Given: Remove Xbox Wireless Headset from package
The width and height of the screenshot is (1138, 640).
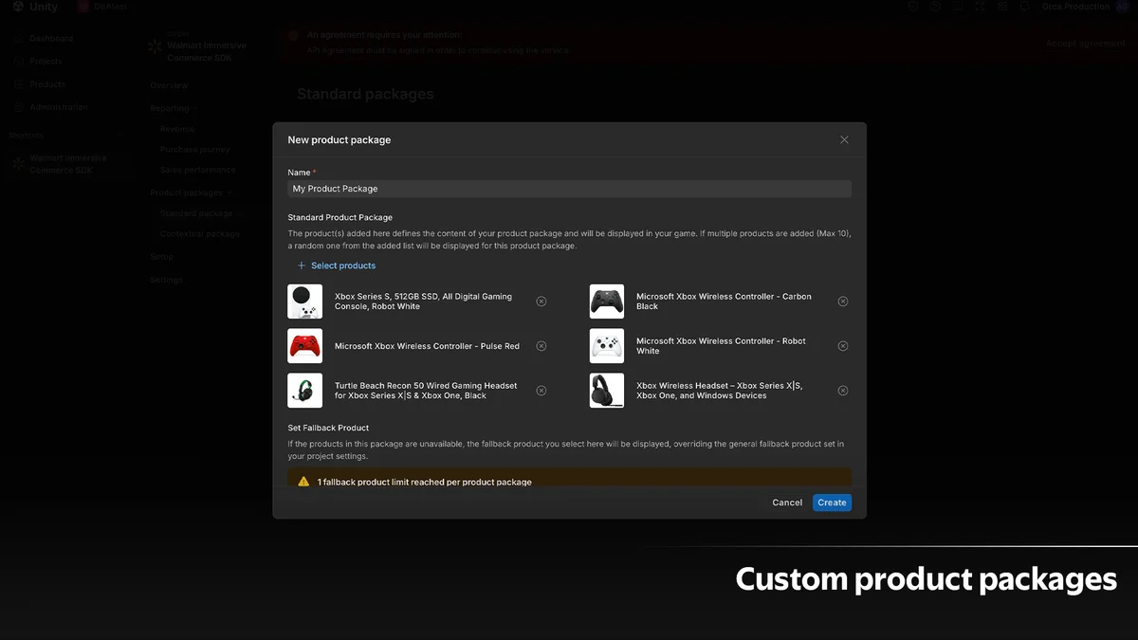Looking at the screenshot, I should pos(842,391).
